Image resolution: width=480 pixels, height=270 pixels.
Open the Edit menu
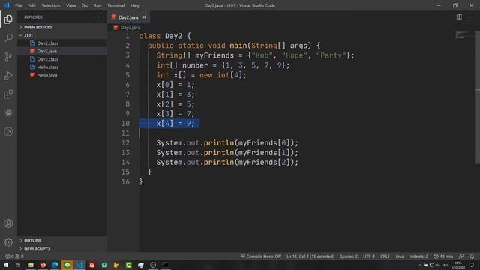[31, 5]
